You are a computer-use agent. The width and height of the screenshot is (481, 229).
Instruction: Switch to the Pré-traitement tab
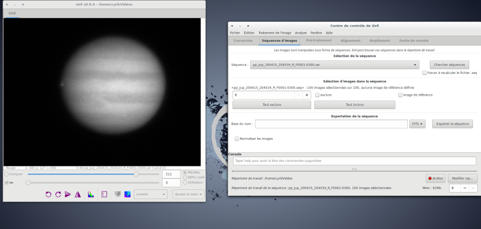pos(319,41)
